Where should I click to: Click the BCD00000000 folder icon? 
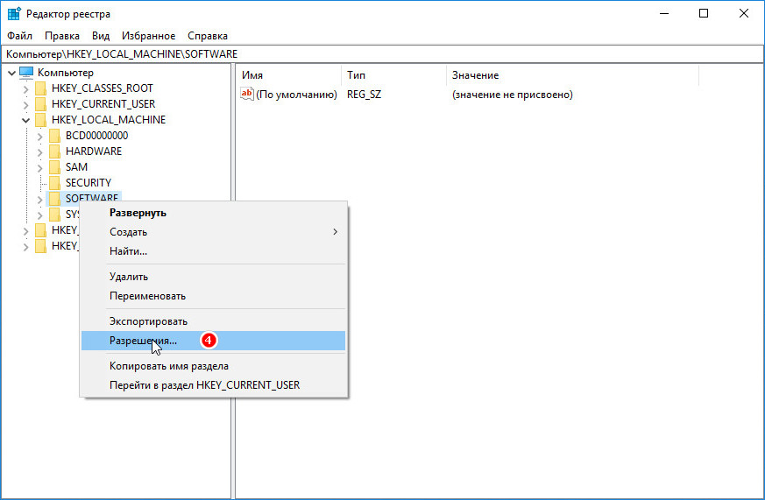tap(55, 136)
